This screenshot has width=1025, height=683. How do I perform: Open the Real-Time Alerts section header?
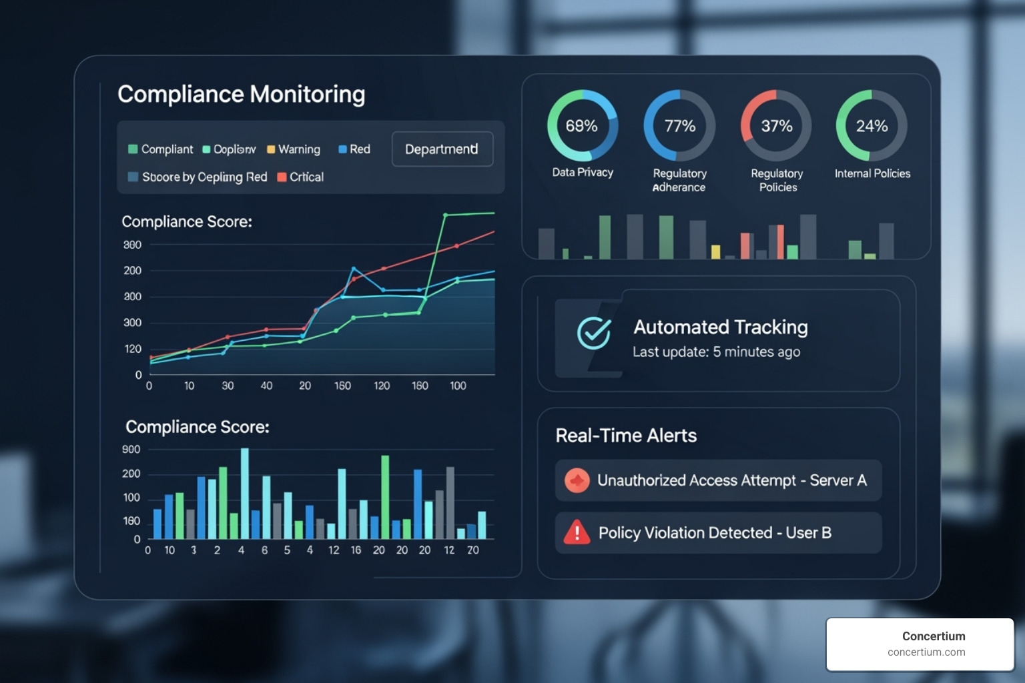click(626, 435)
